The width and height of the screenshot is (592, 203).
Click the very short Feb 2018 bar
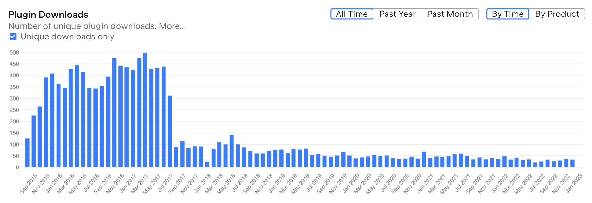point(207,165)
